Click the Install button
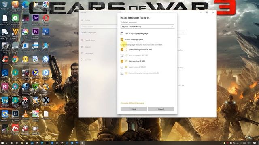This screenshot has width=259, height=145. (134, 109)
